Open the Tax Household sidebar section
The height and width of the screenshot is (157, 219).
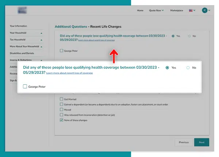[18, 40]
